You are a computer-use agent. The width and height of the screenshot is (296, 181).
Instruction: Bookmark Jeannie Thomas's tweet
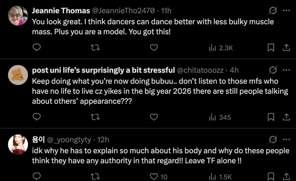coord(271,48)
